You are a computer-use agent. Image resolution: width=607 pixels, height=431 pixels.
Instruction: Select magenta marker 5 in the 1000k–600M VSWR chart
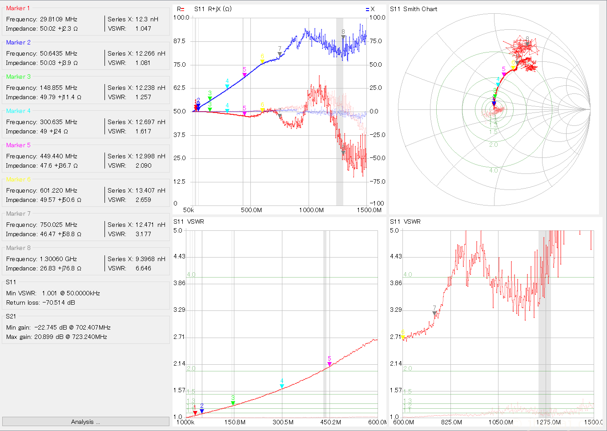(330, 364)
